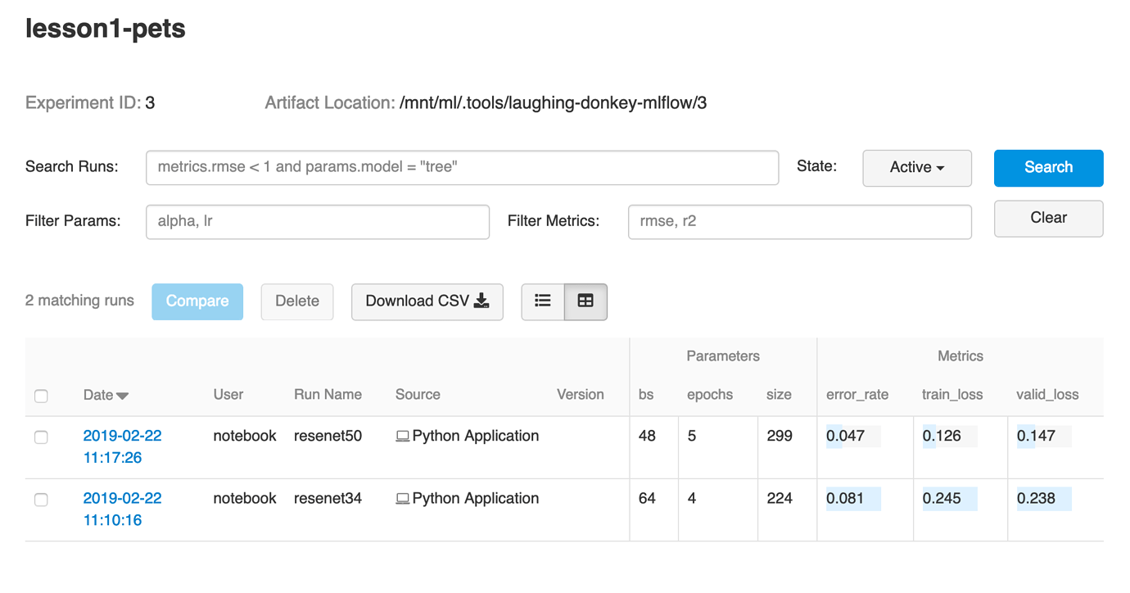Click the Filter Metrics input field
This screenshot has width=1130, height=593.
coord(799,221)
